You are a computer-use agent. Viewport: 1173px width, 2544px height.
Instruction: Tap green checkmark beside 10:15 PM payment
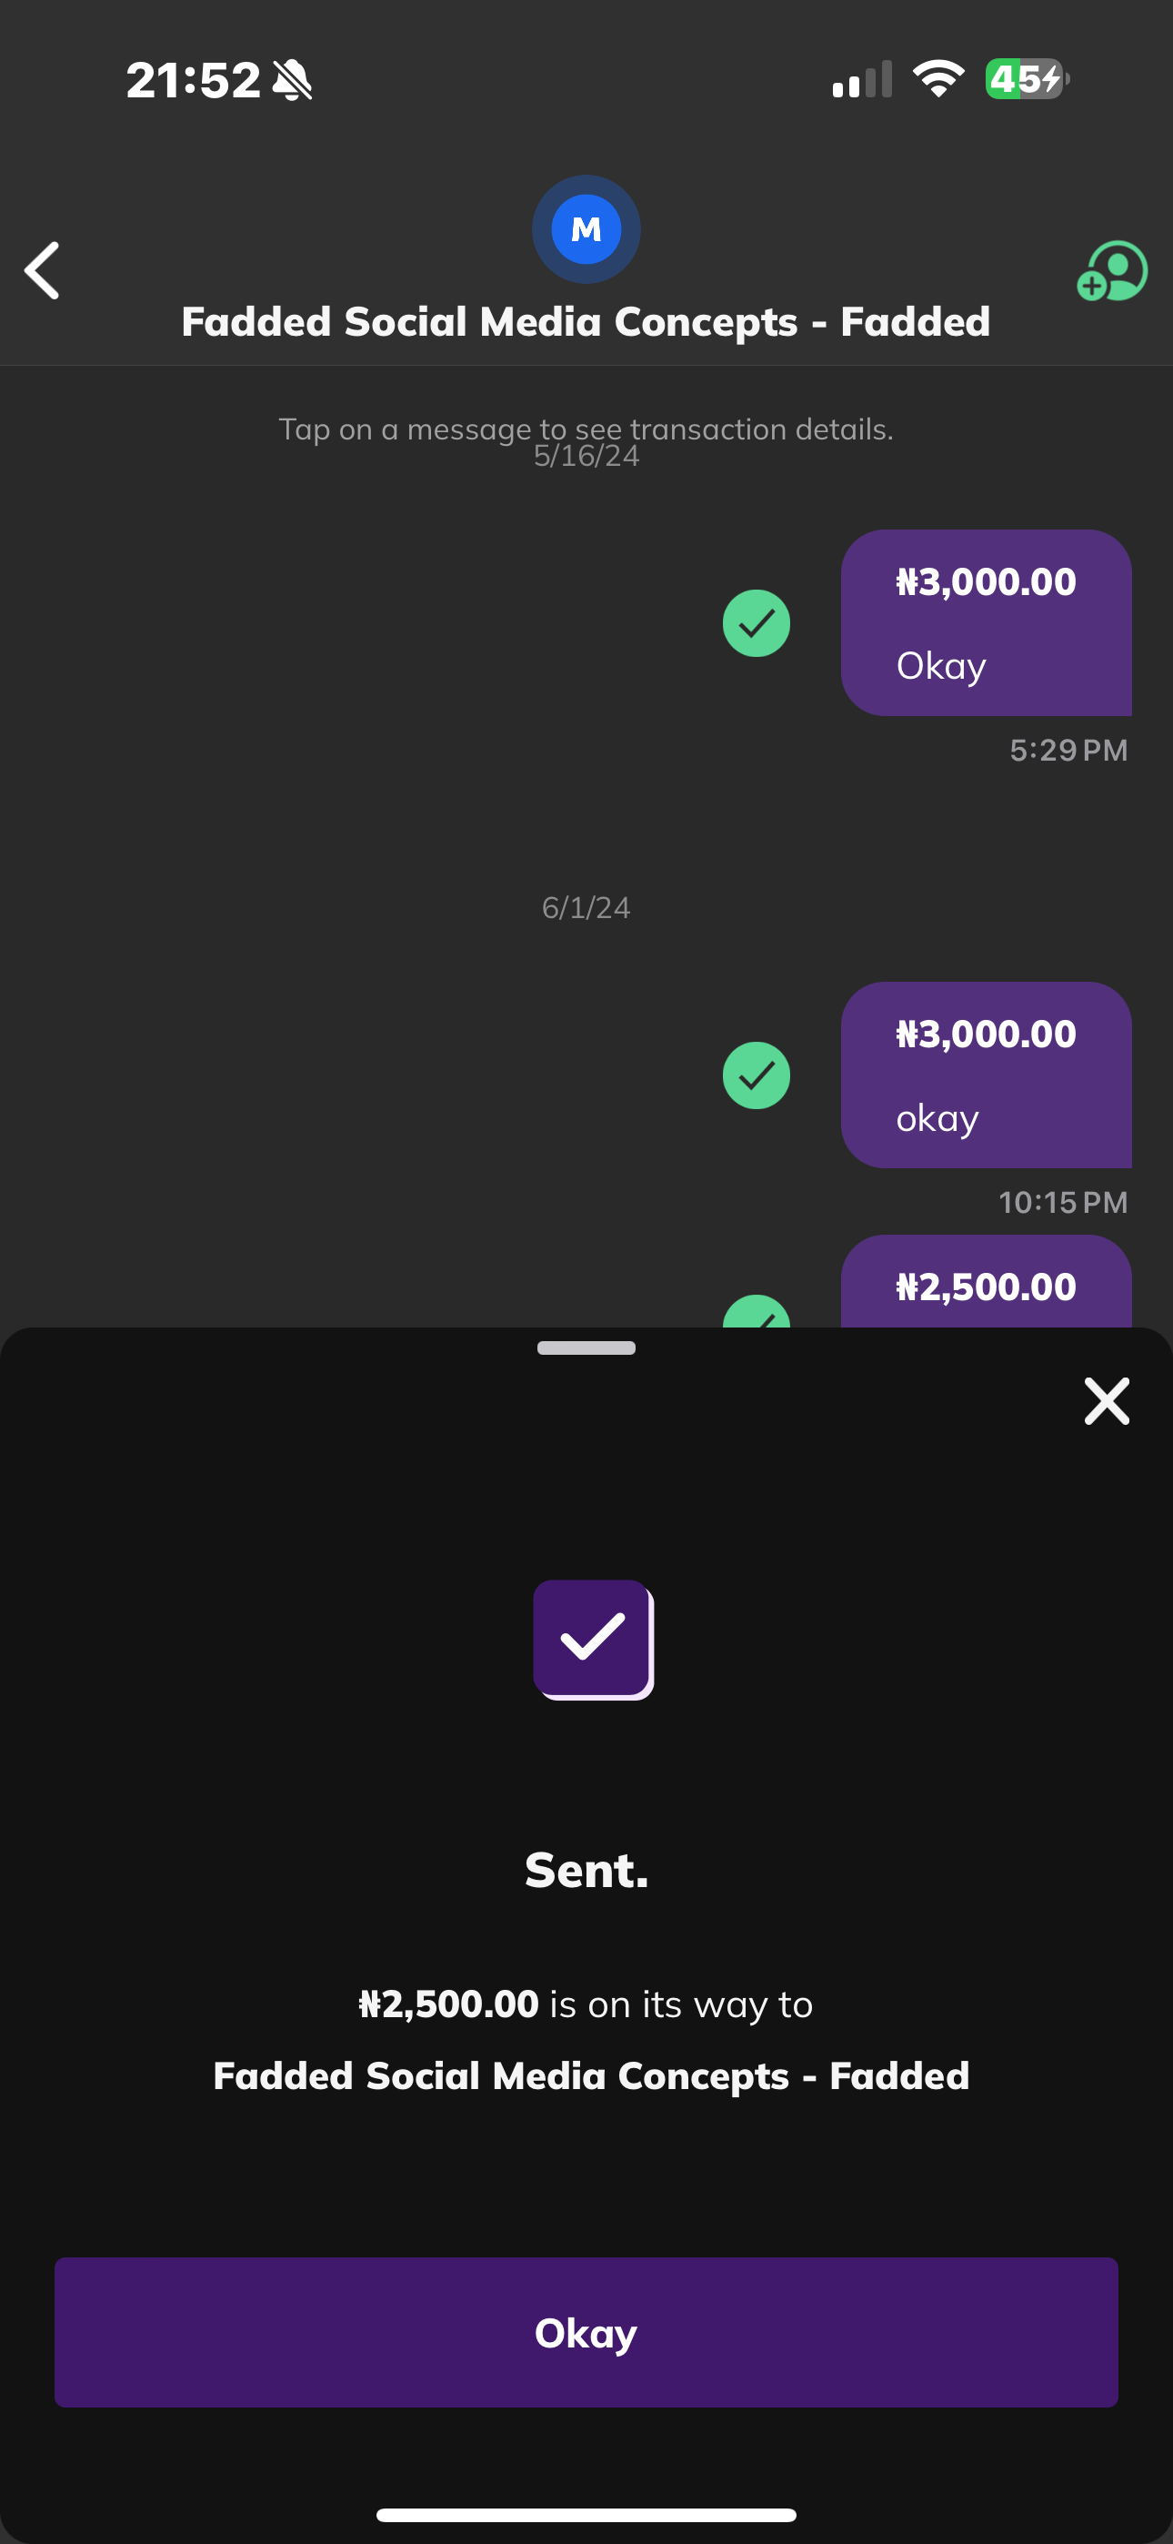[756, 1075]
